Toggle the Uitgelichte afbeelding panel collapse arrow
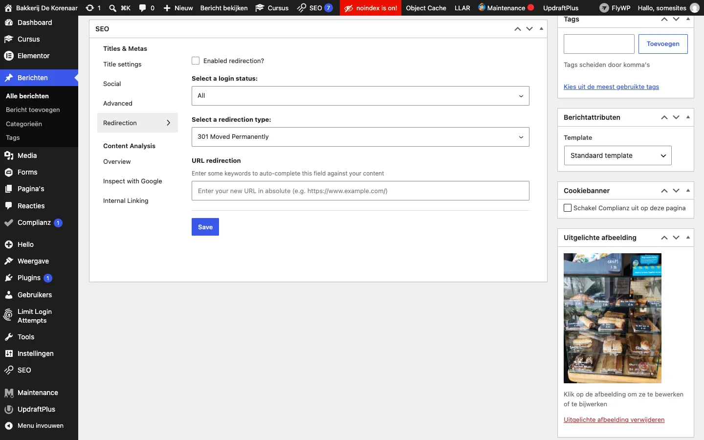704x440 pixels. tap(688, 238)
